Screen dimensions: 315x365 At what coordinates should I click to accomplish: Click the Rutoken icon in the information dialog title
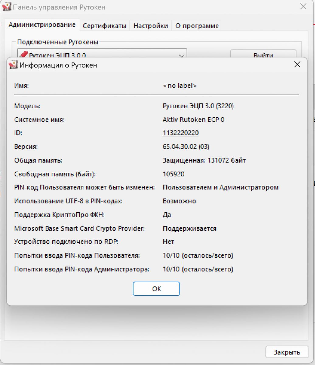click(x=13, y=64)
